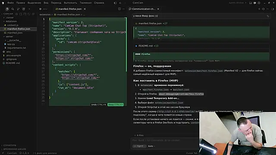
Task: Open the Выделение menu
Action: pos(34,3)
